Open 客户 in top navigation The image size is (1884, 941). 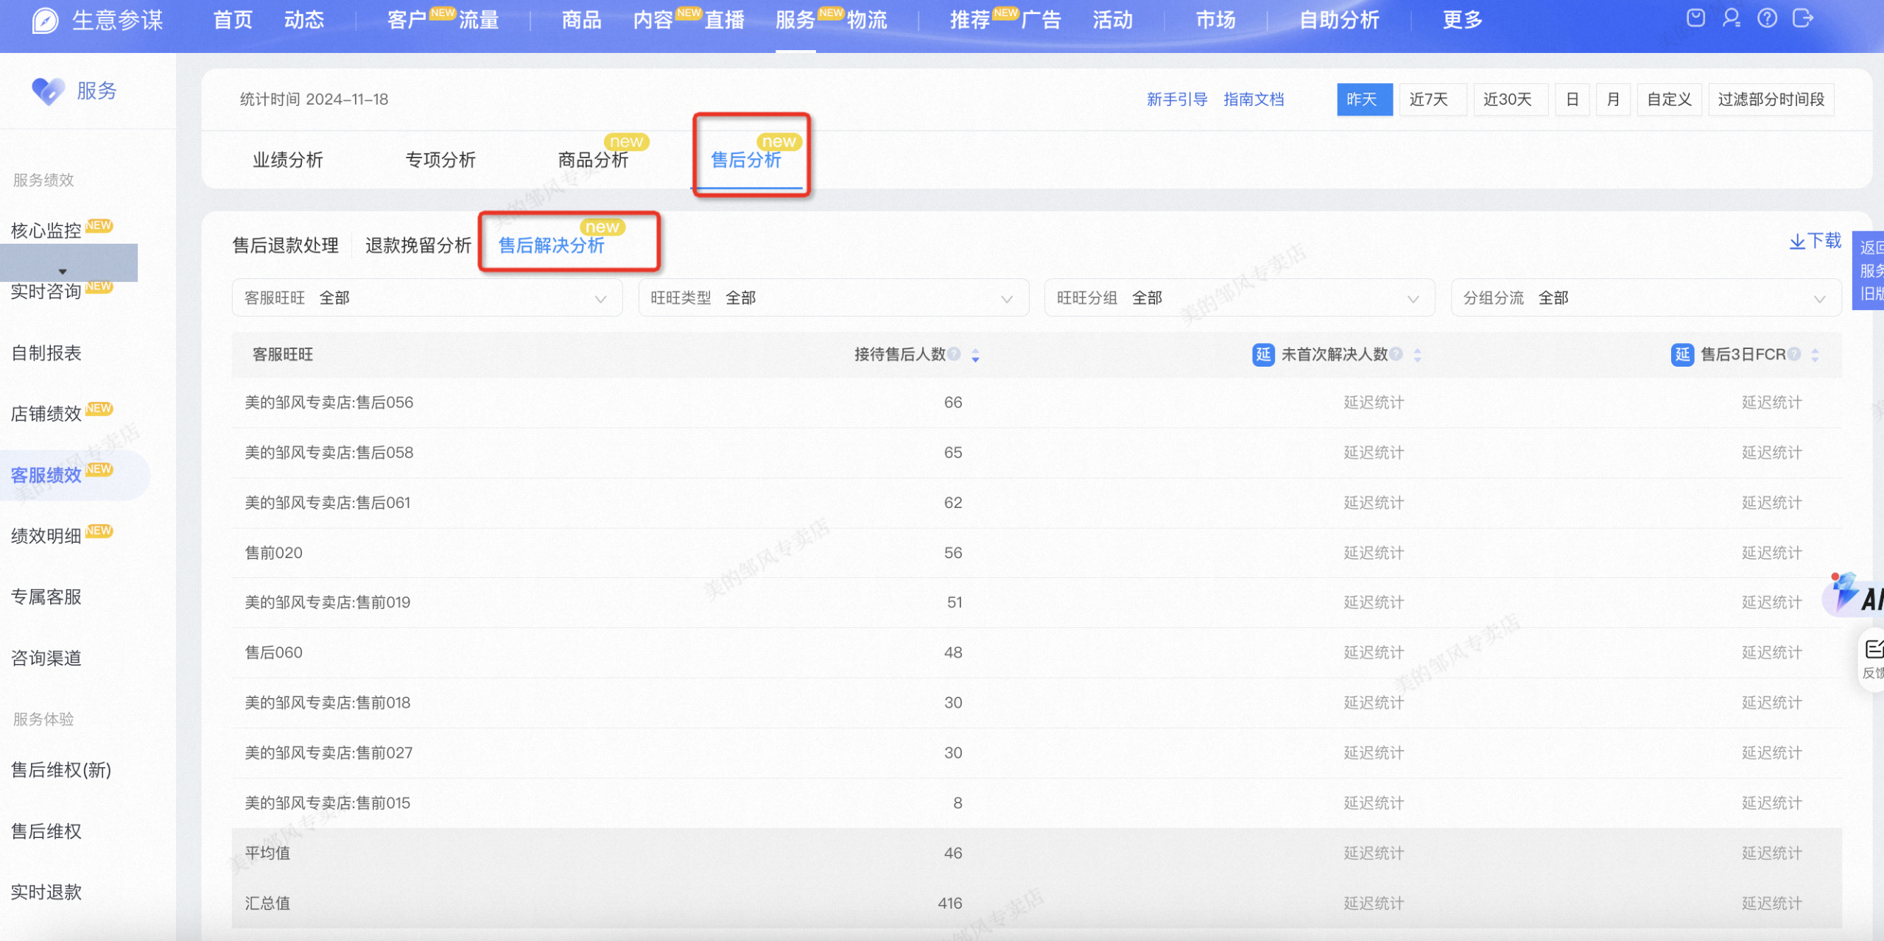click(407, 20)
